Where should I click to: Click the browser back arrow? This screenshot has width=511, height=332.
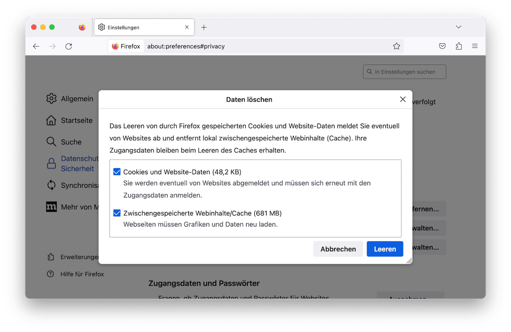(36, 46)
